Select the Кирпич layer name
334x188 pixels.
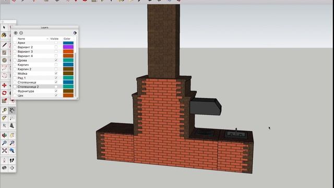point(23,65)
